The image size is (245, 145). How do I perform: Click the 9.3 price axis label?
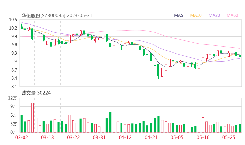pyautogui.click(x=14, y=53)
